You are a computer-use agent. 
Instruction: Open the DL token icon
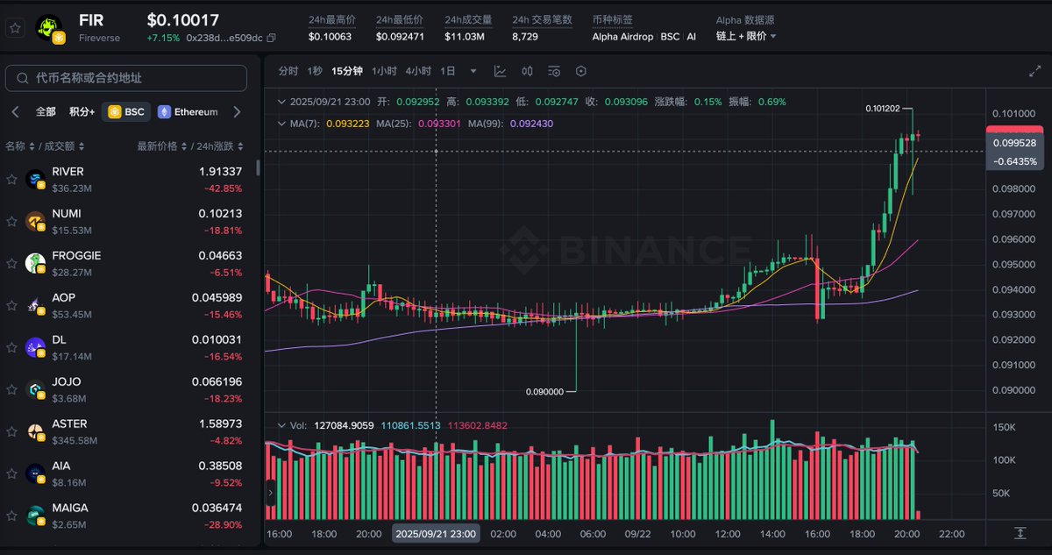tap(35, 347)
